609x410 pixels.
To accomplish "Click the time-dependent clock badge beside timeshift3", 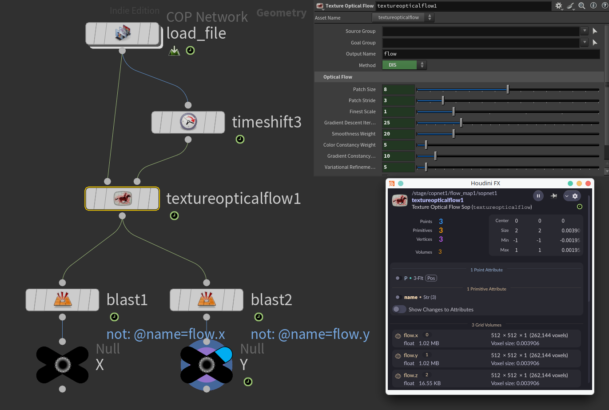I will coord(240,139).
